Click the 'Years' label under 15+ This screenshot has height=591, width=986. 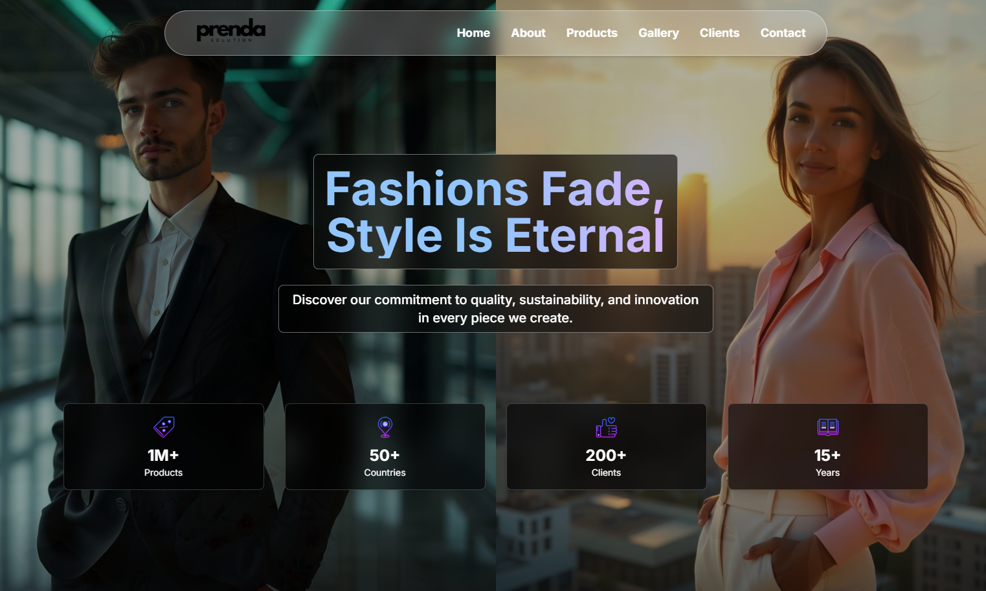pos(827,473)
